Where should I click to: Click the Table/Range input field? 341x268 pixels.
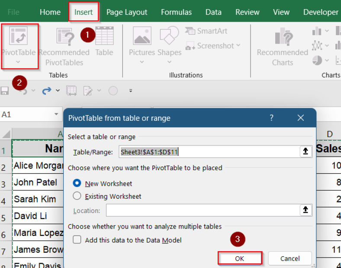click(208, 152)
